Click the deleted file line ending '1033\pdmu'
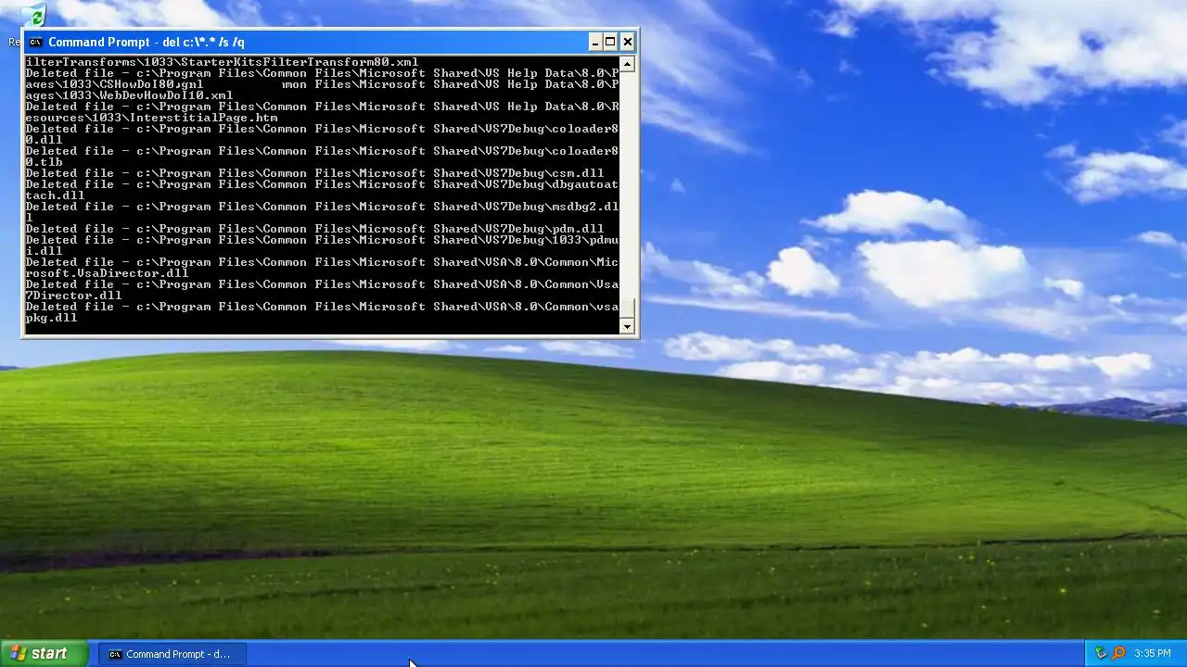This screenshot has height=667, width=1187. (x=322, y=240)
